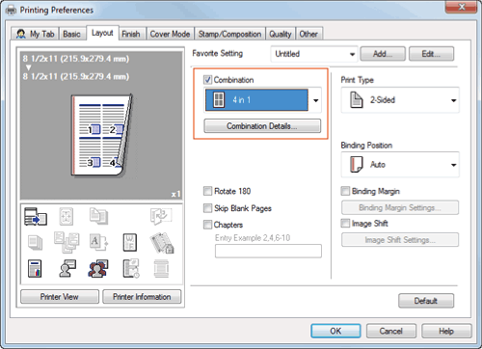This screenshot has width=482, height=349.
Task: Click the 'Entry Example 2,4,6-10' hint text
Action: pyautogui.click(x=253, y=238)
